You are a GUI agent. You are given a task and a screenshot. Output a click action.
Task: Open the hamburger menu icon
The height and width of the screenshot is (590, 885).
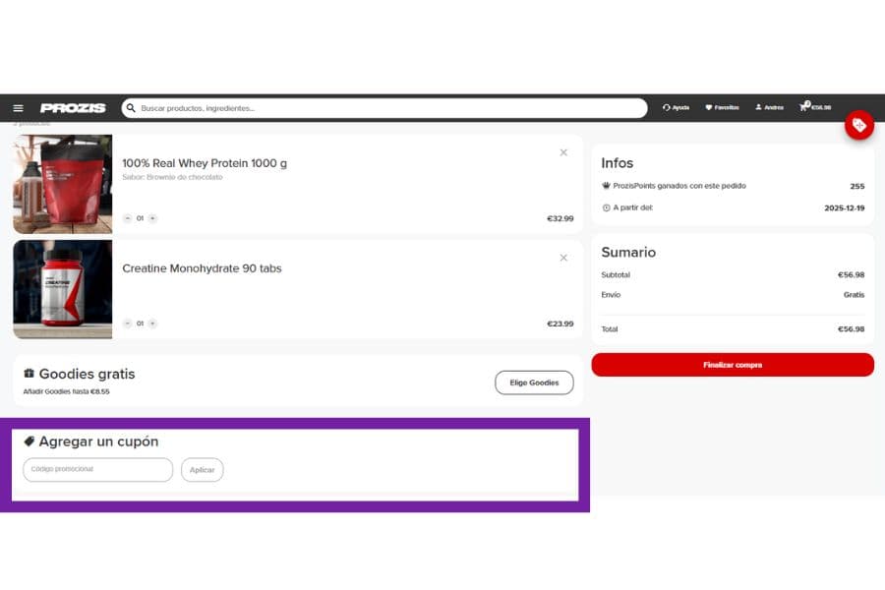[18, 108]
